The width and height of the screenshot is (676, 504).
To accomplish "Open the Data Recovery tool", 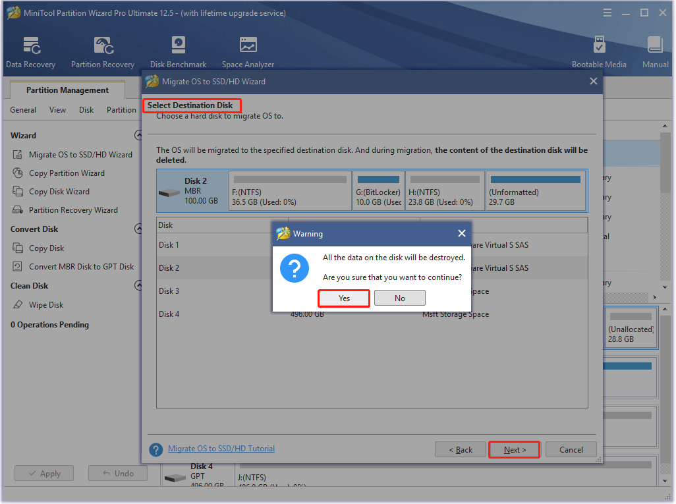I will pos(30,52).
